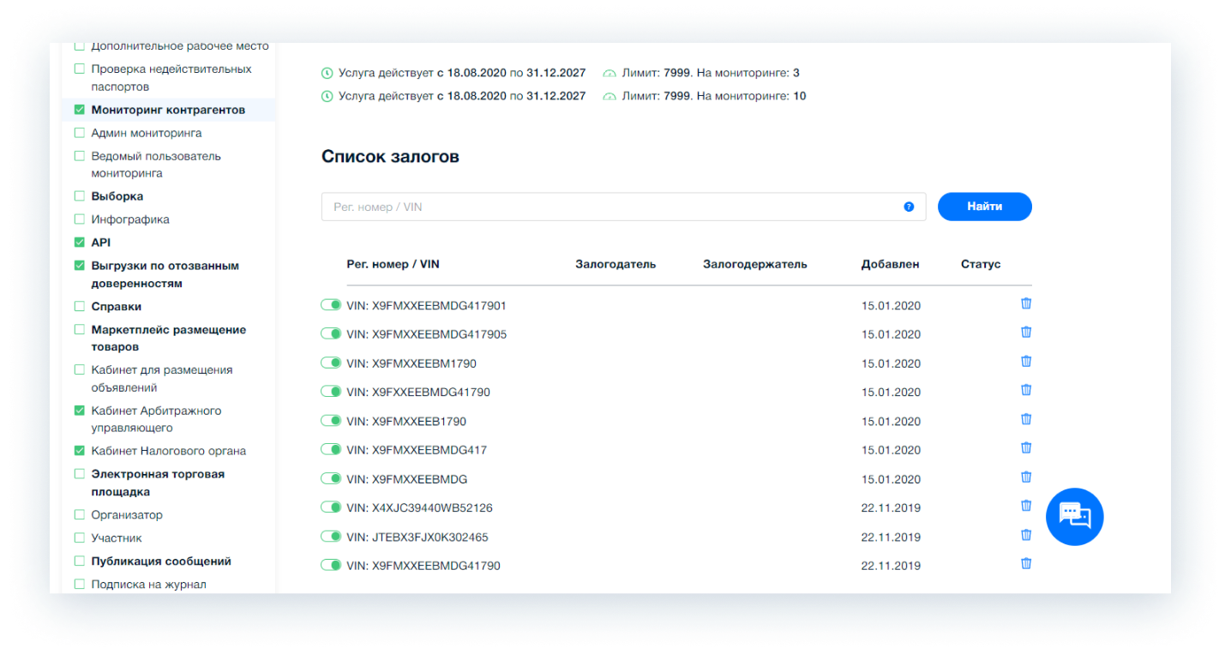
Task: Switch off VIN X9FMXXEEBMDG417 toggle
Action: [x=331, y=449]
